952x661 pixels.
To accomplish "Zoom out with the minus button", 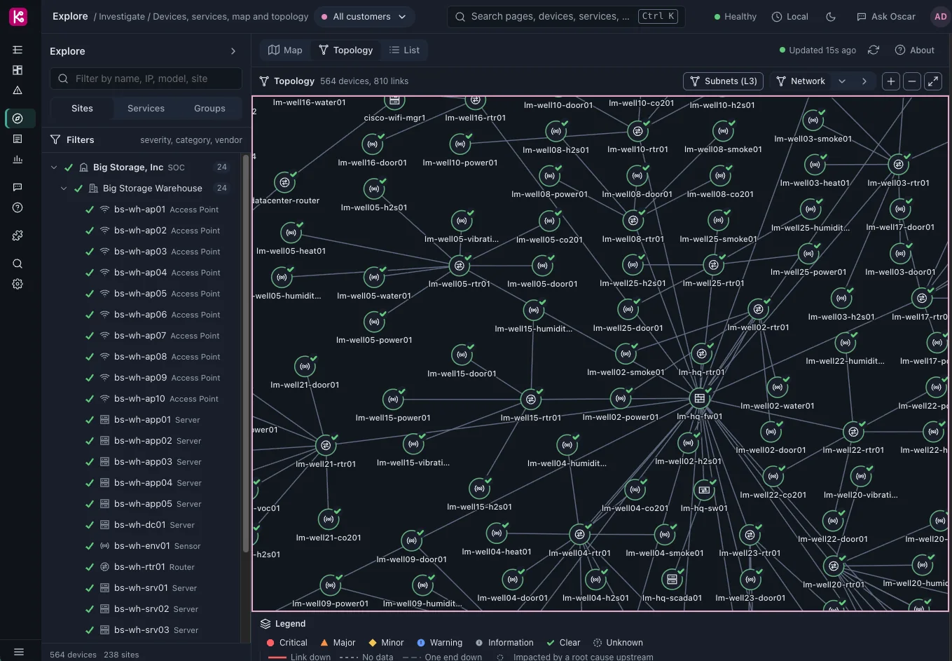I will click(911, 81).
